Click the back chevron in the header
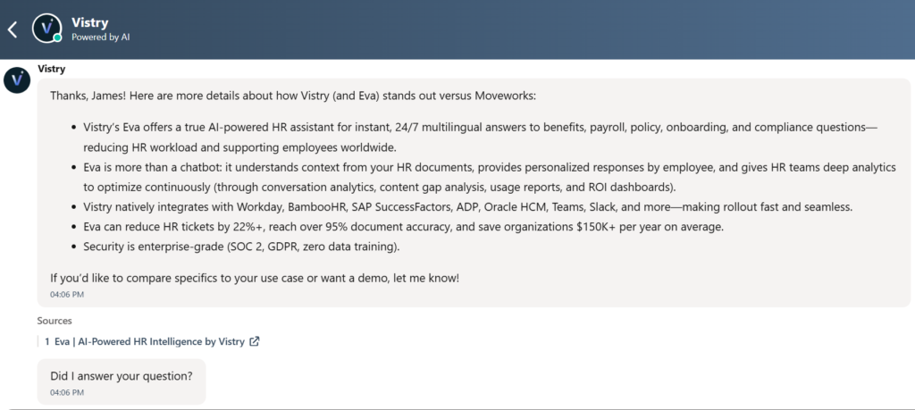 pyautogui.click(x=13, y=29)
